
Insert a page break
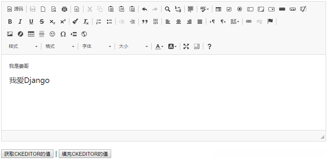(74, 34)
